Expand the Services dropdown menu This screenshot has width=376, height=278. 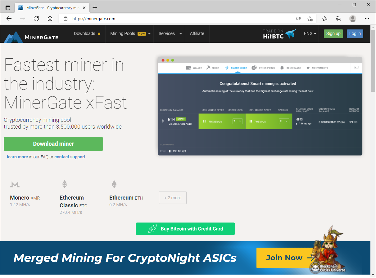coord(170,33)
